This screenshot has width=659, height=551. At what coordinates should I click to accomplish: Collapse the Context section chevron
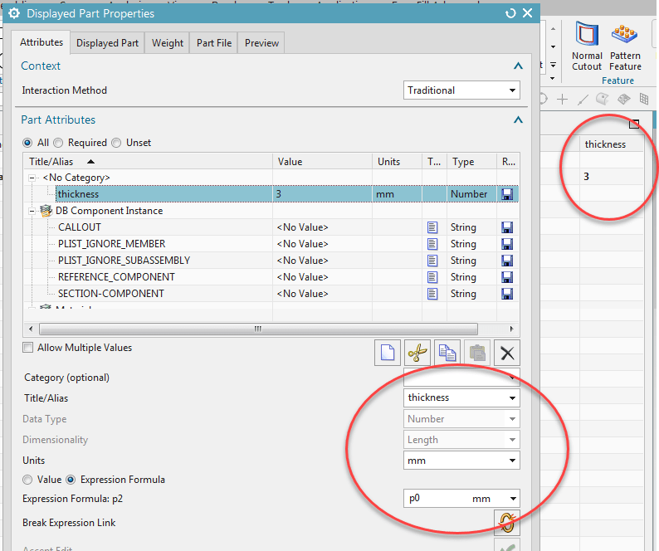tap(518, 66)
